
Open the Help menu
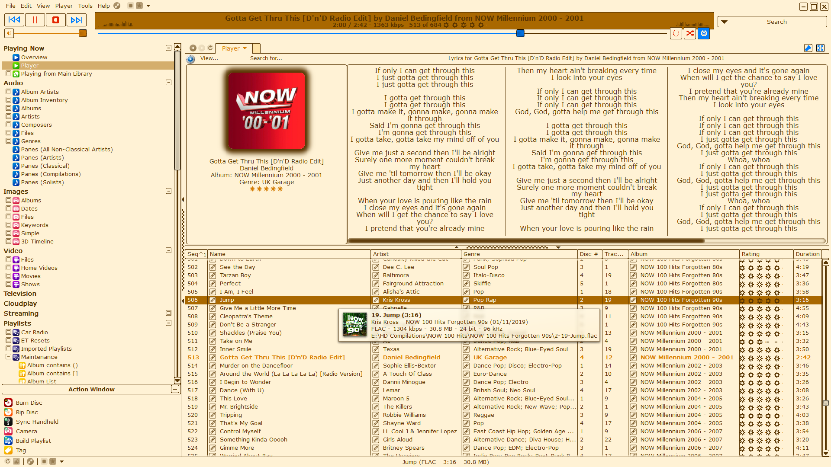pos(104,6)
